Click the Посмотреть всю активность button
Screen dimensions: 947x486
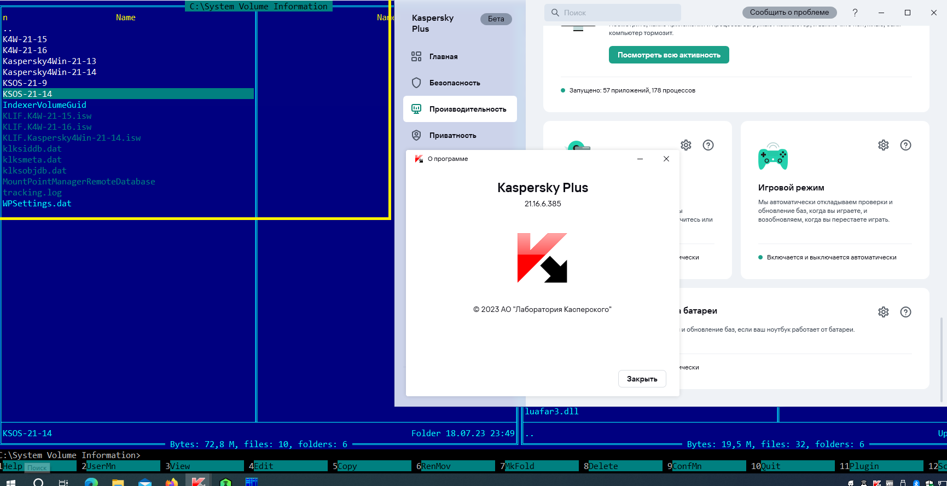tap(669, 55)
